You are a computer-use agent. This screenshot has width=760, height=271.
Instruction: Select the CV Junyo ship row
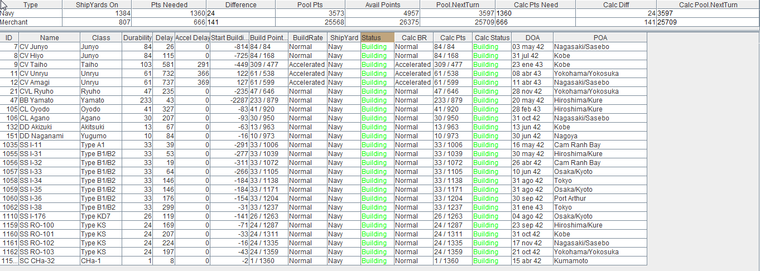point(324,47)
